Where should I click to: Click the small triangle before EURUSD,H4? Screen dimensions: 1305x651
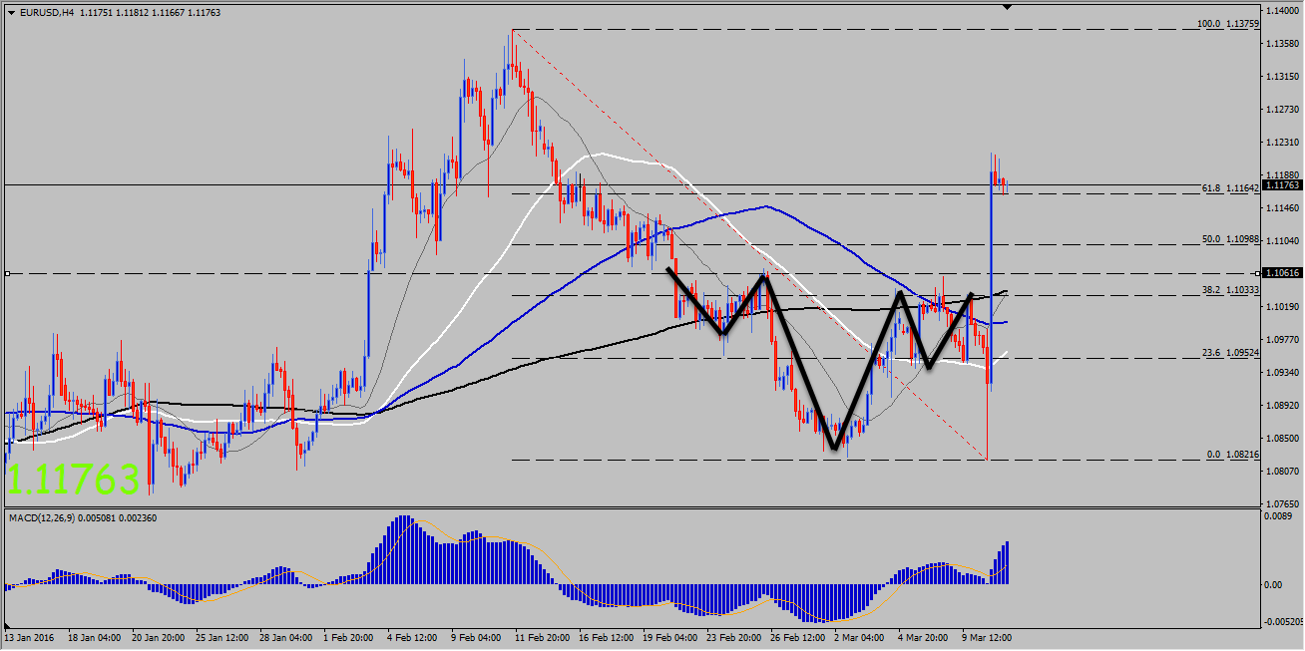pyautogui.click(x=11, y=13)
